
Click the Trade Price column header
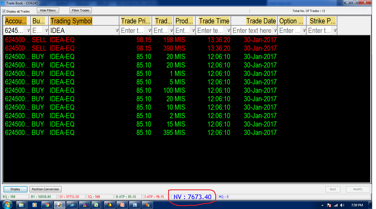pyautogui.click(x=135, y=21)
